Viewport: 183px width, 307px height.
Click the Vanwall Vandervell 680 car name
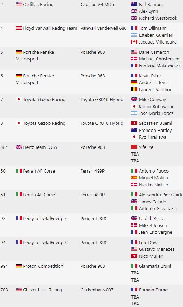(x=104, y=28)
